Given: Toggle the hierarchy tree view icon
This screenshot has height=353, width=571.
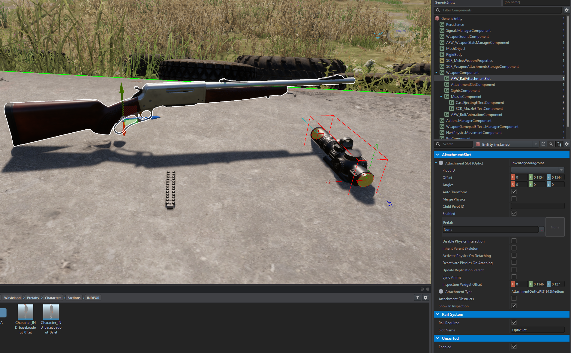Looking at the screenshot, I should (559, 144).
